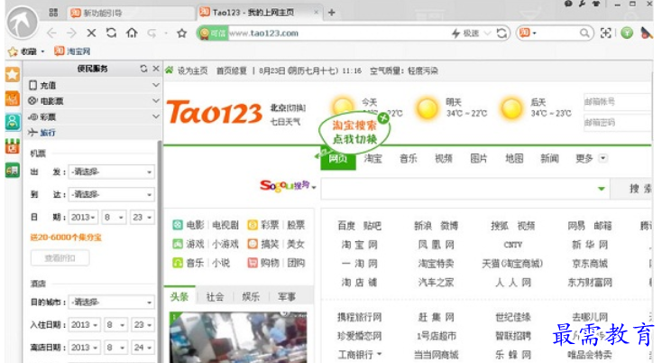The image size is (662, 363).
Task: Select the 视频 search tab
Action: [x=444, y=158]
